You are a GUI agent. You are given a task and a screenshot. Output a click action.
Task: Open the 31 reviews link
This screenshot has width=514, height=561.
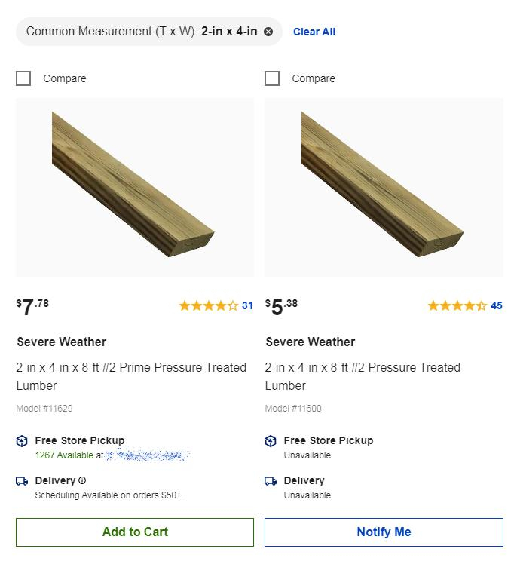pyautogui.click(x=247, y=305)
